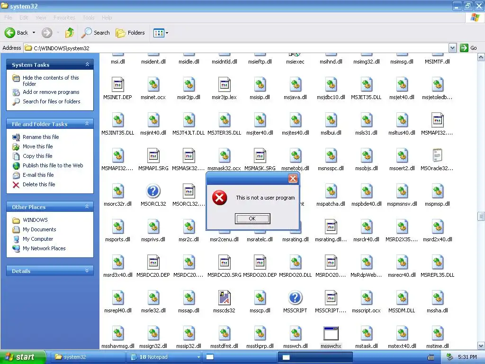Select the mspatcha.dll file icon
The image size is (485, 364).
click(331, 191)
